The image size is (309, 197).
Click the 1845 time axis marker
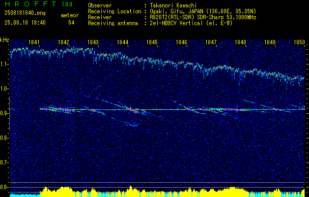(x=152, y=42)
